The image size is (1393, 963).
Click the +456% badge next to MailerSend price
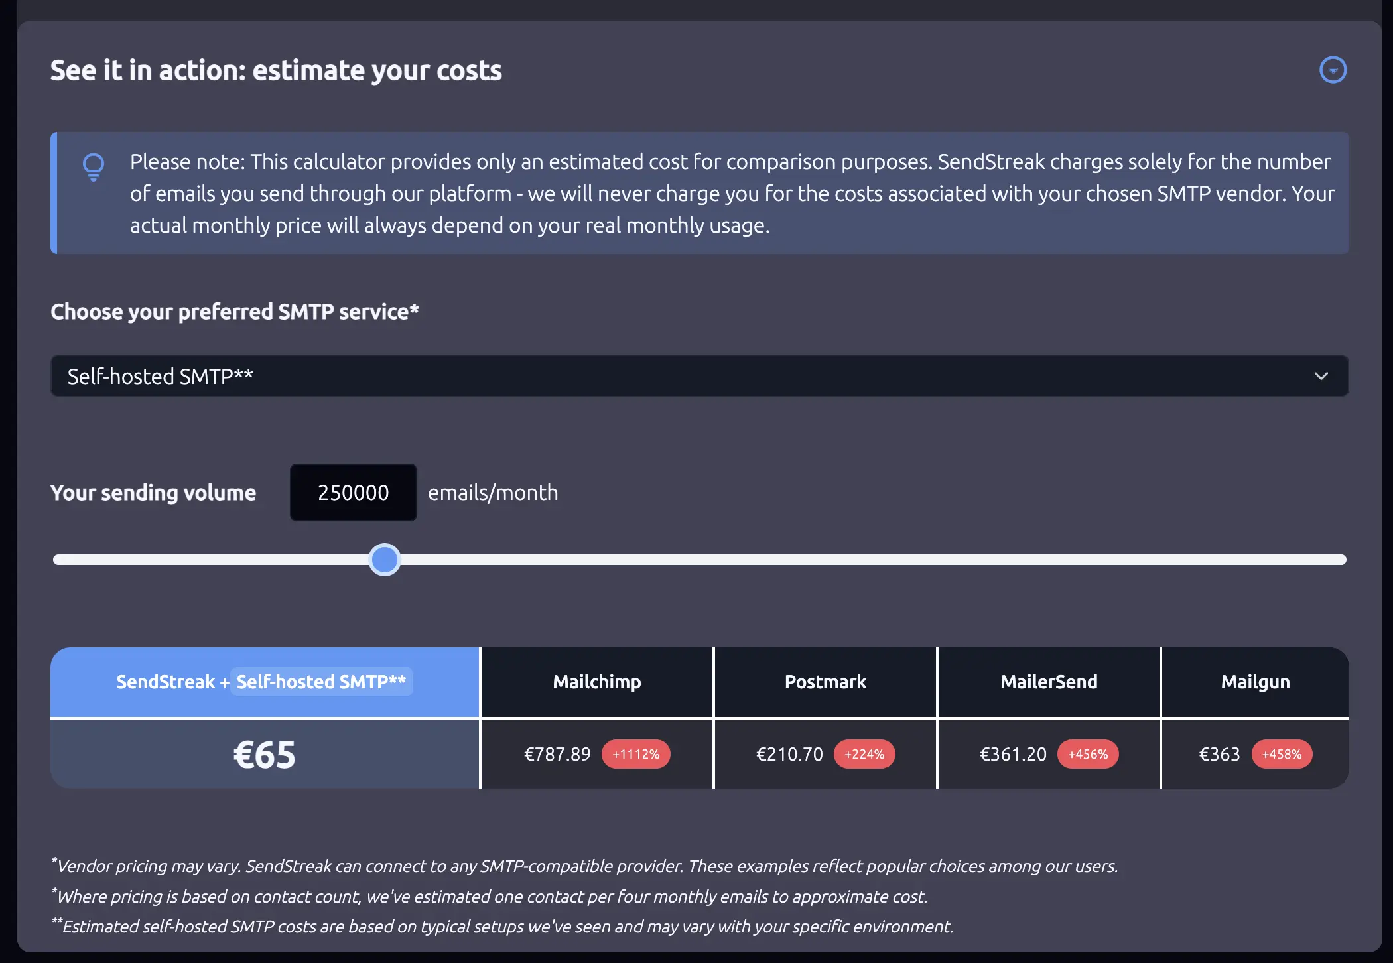pos(1089,754)
